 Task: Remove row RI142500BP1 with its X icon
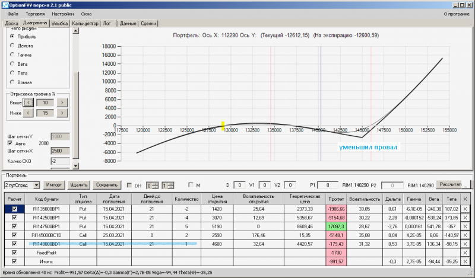click(465, 218)
